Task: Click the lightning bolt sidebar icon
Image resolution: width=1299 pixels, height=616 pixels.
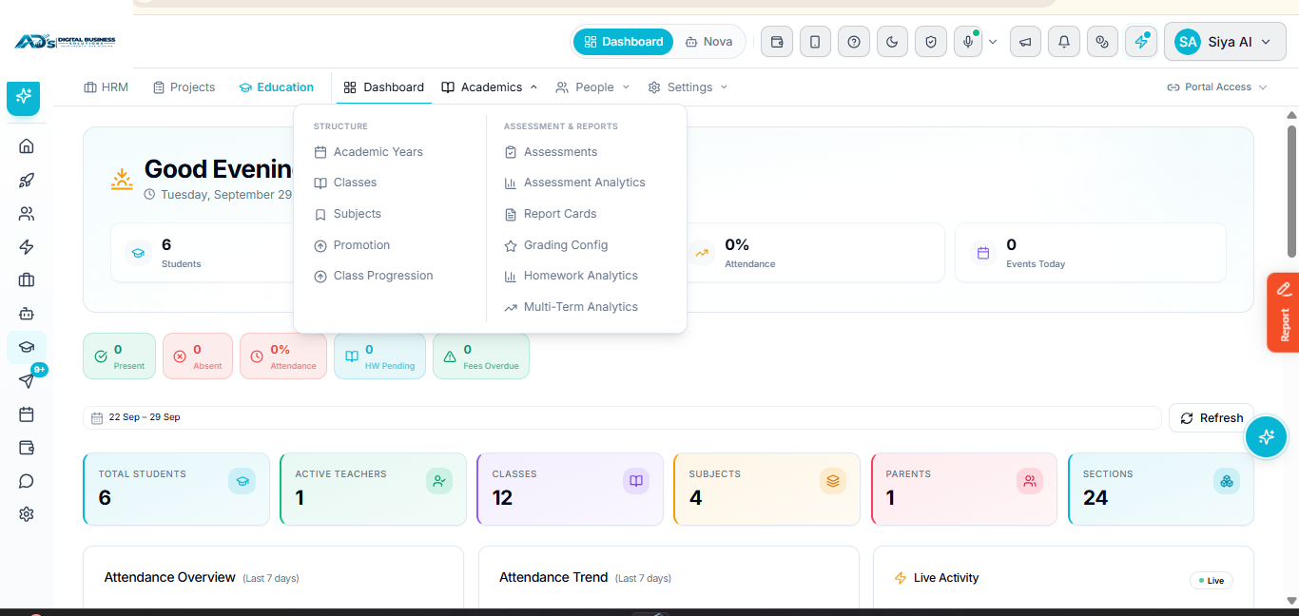Action: (27, 247)
